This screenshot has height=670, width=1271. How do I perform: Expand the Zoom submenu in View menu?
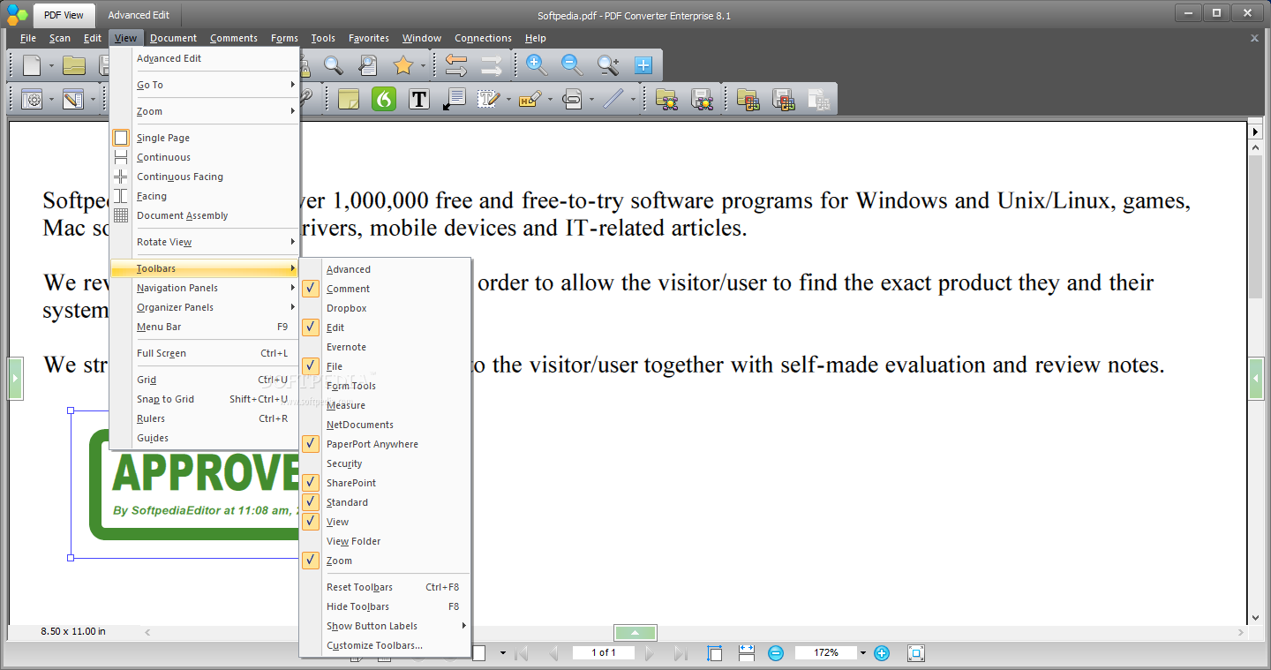tap(205, 111)
